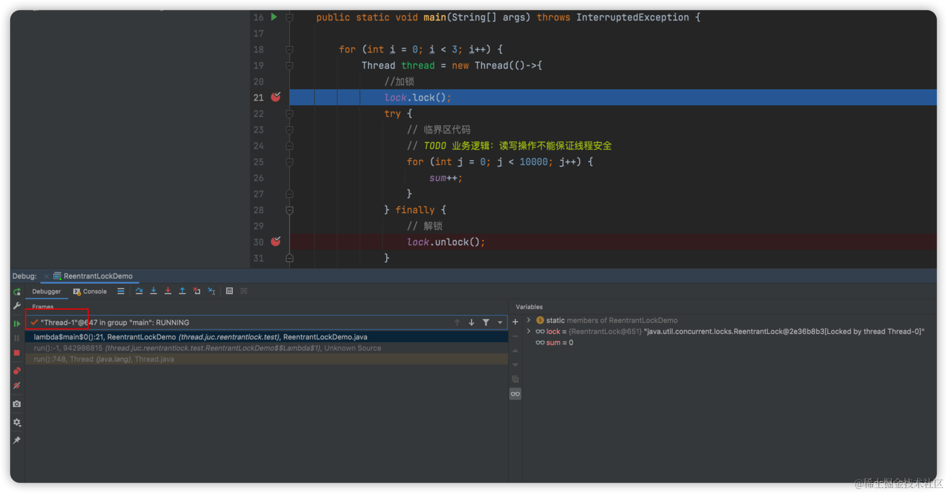Screen dimensions: 947x493
Task: Click Variables panel header
Action: 529,307
